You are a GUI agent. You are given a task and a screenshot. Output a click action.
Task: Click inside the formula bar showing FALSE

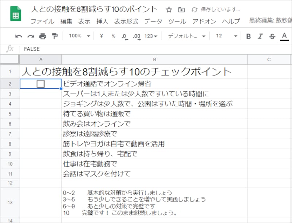click(73, 49)
